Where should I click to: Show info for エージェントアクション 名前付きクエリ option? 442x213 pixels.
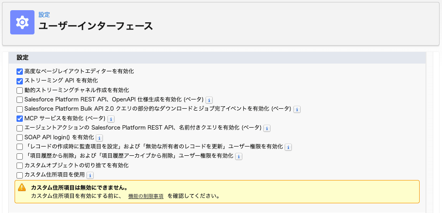coord(267,129)
